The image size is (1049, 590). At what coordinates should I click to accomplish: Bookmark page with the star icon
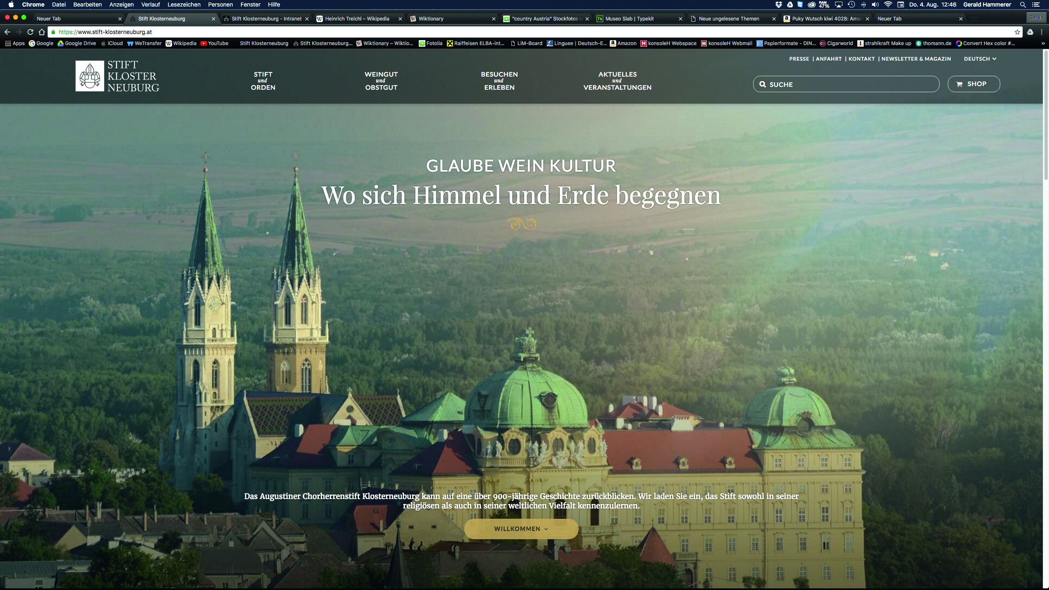1017,32
